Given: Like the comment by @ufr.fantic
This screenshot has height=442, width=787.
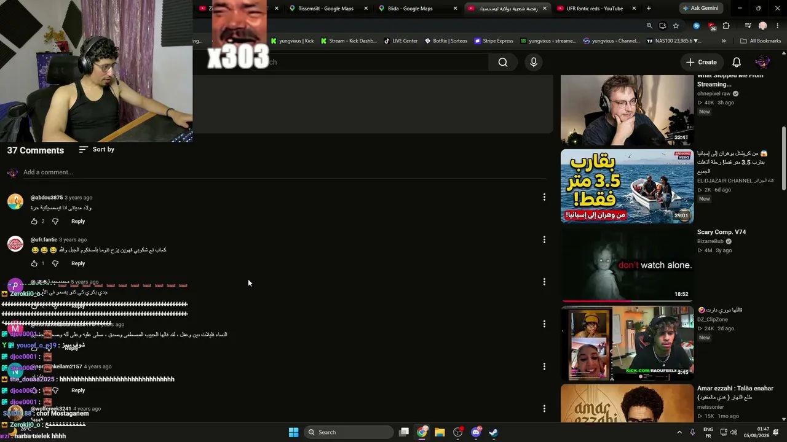Looking at the screenshot, I should (34, 263).
